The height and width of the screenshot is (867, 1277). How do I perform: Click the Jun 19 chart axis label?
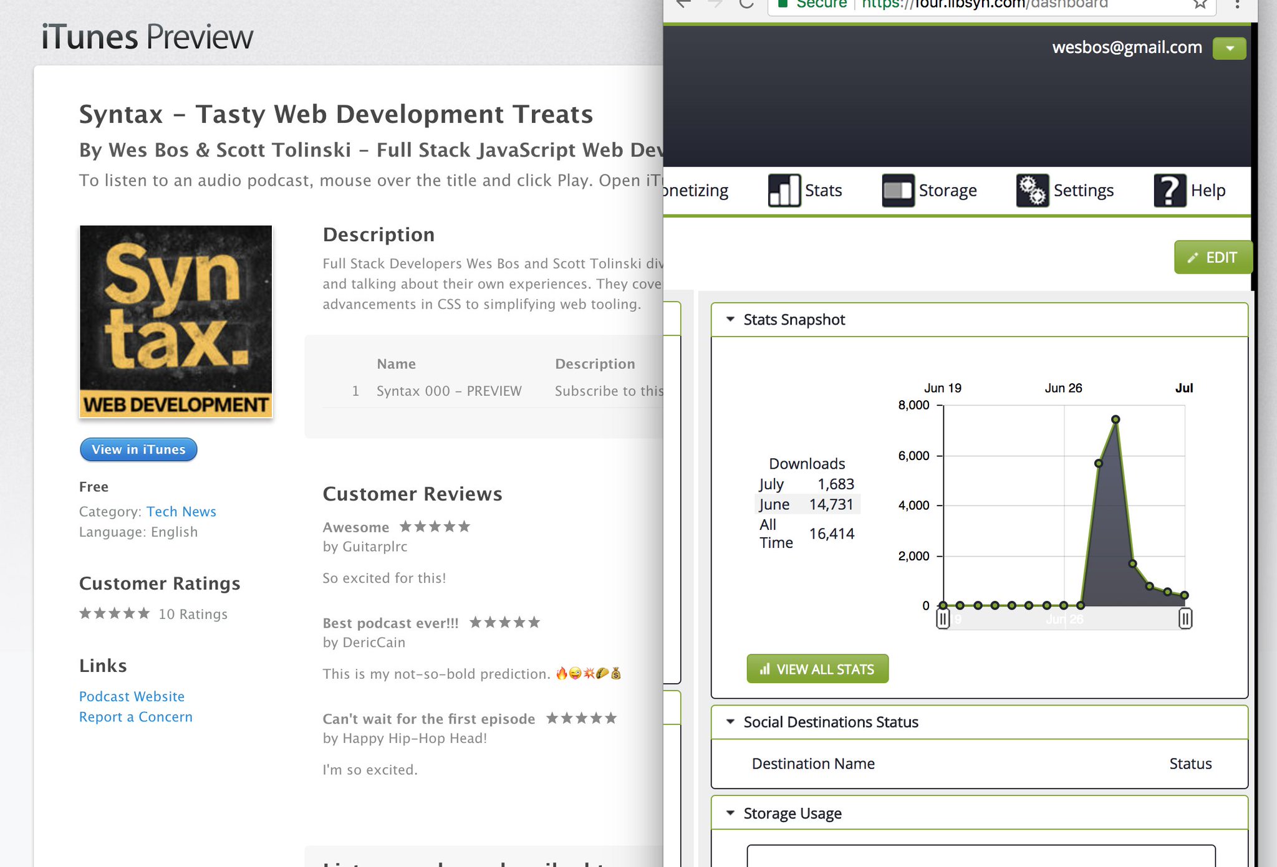coord(942,388)
